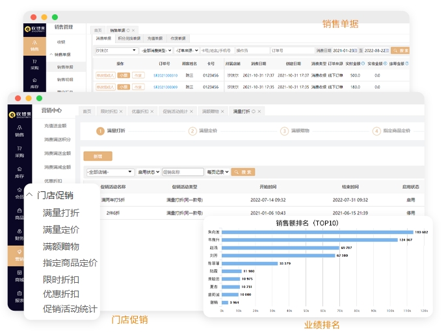Open 采购 module in marketing window sidebar
Screen dimensions: 446x336
click(20, 152)
